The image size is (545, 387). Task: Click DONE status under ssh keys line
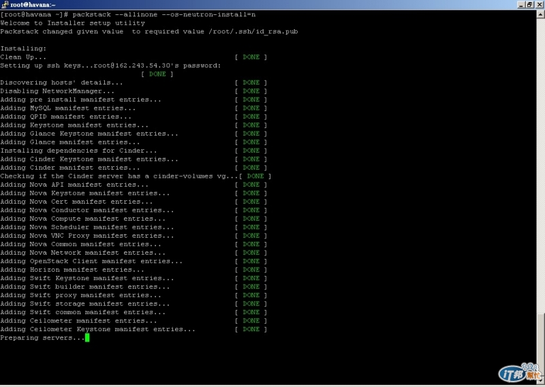[157, 74]
